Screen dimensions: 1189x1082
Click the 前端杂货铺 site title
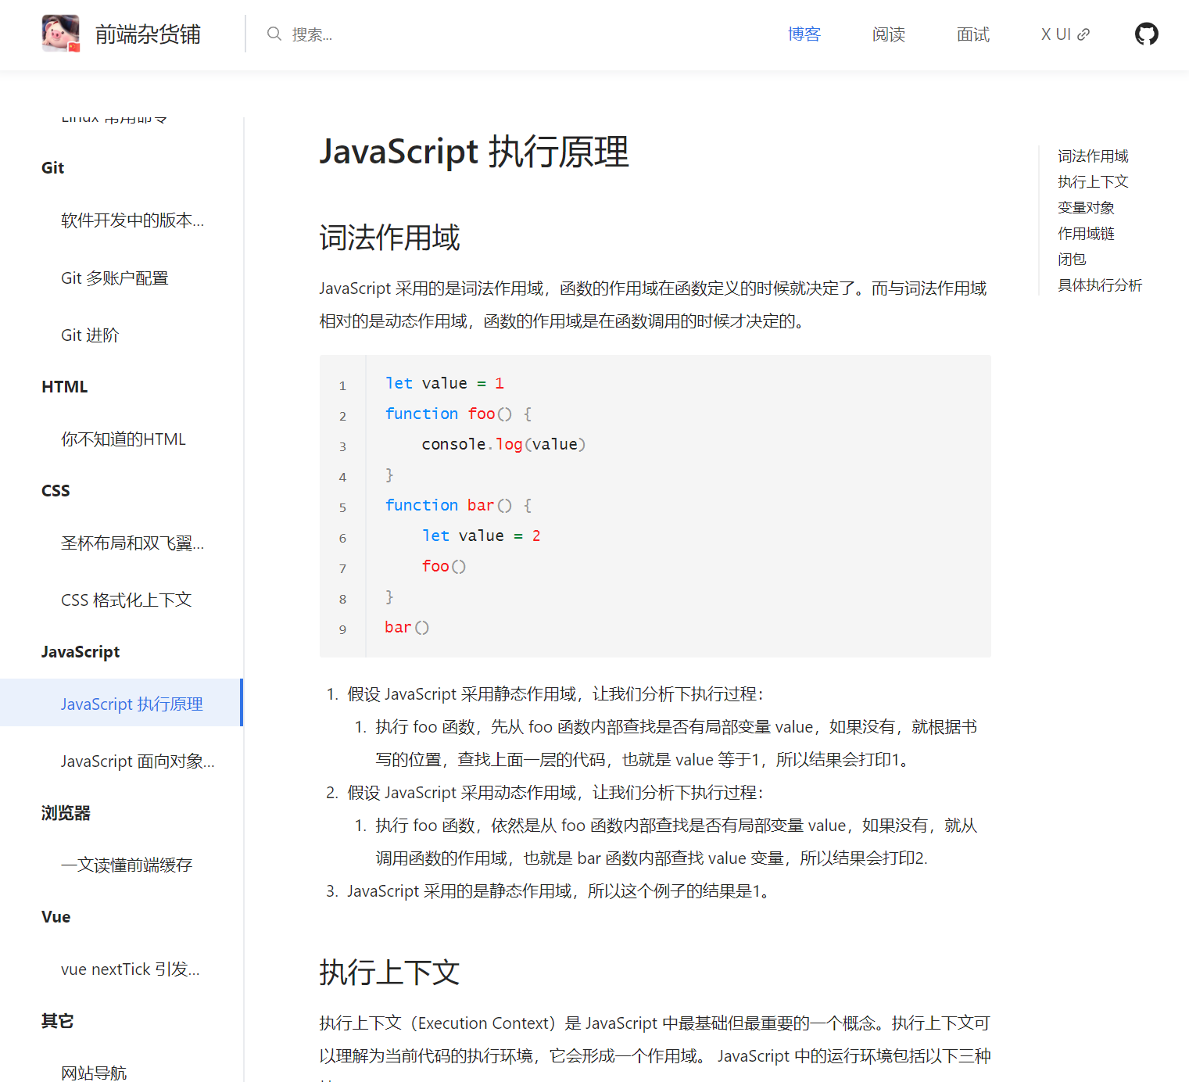click(148, 34)
